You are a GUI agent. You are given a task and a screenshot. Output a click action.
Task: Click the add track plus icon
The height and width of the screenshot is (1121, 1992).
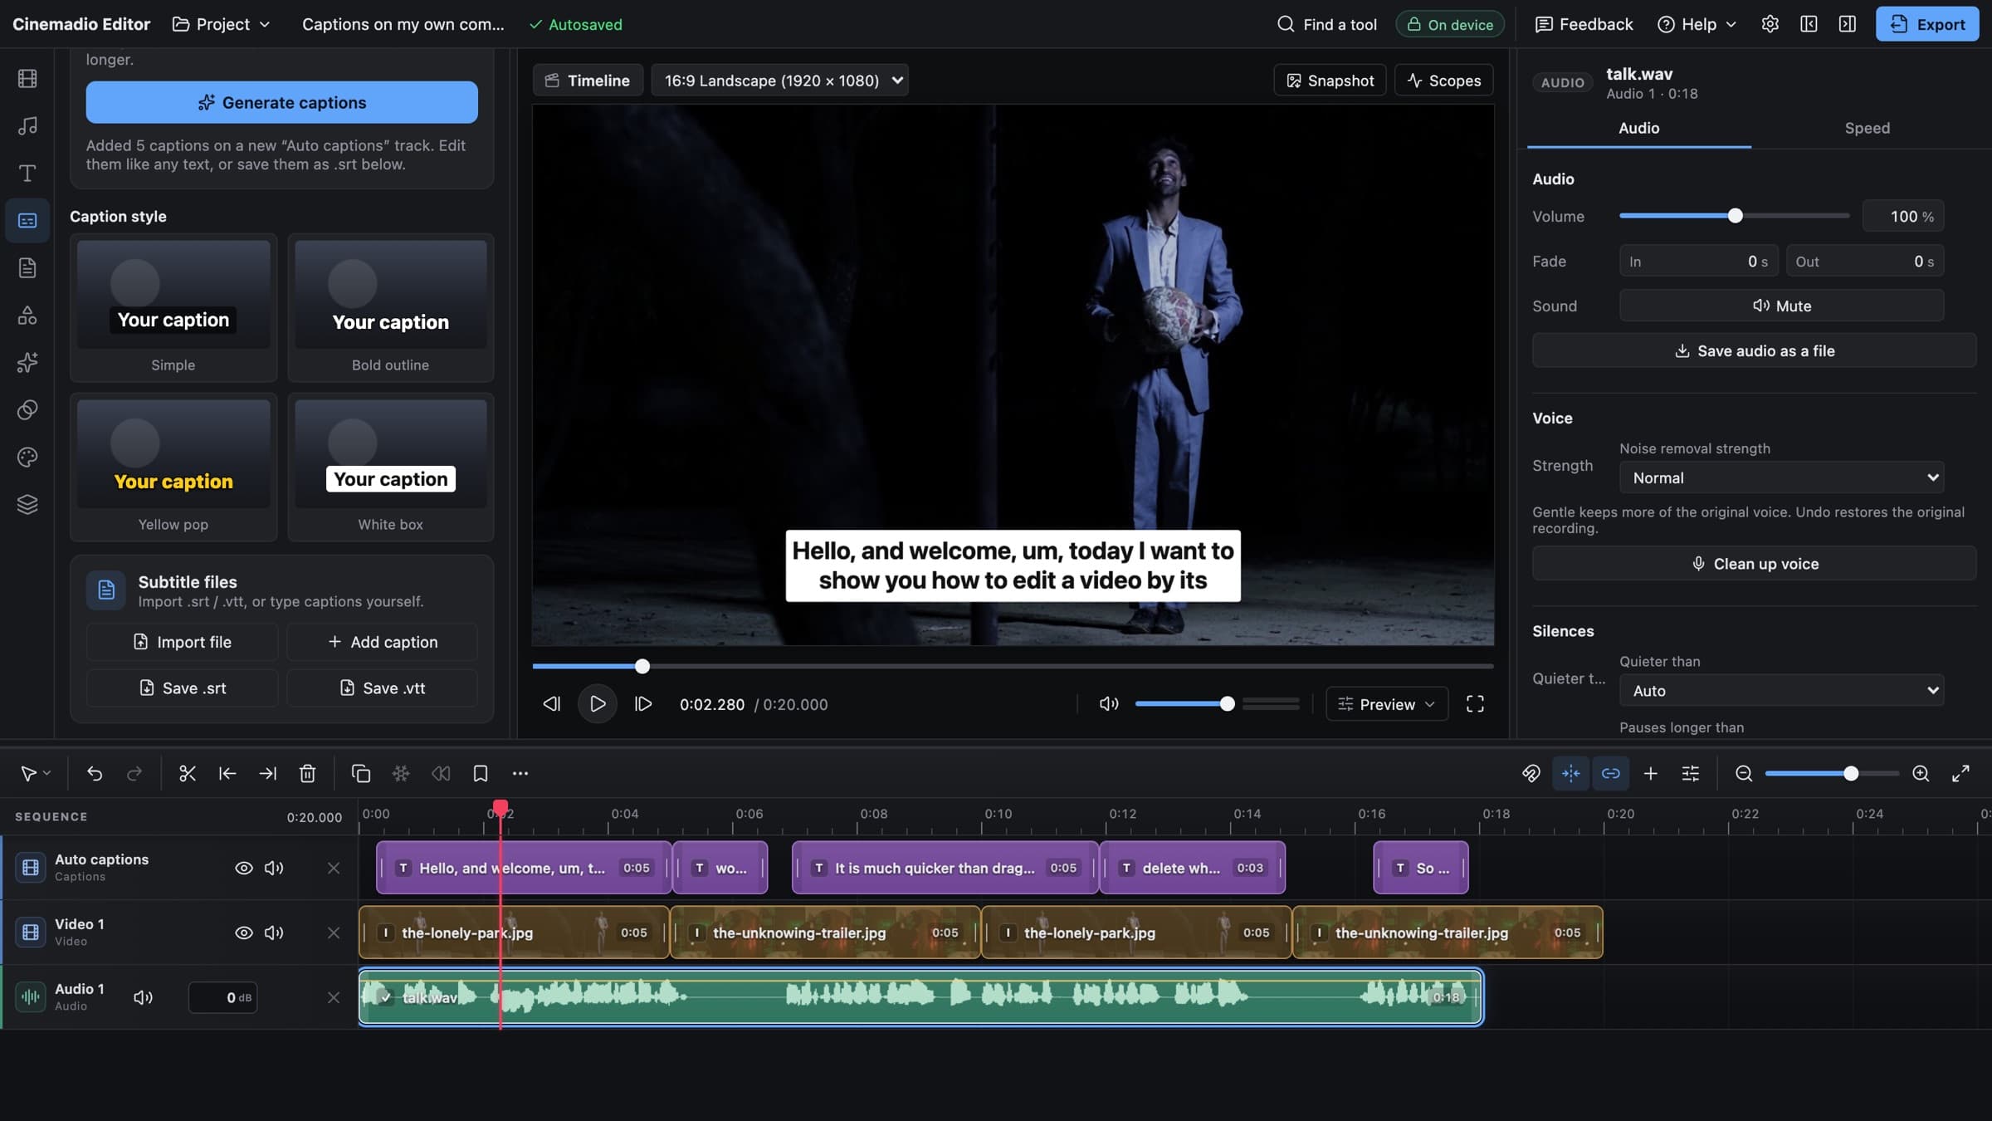[1651, 774]
